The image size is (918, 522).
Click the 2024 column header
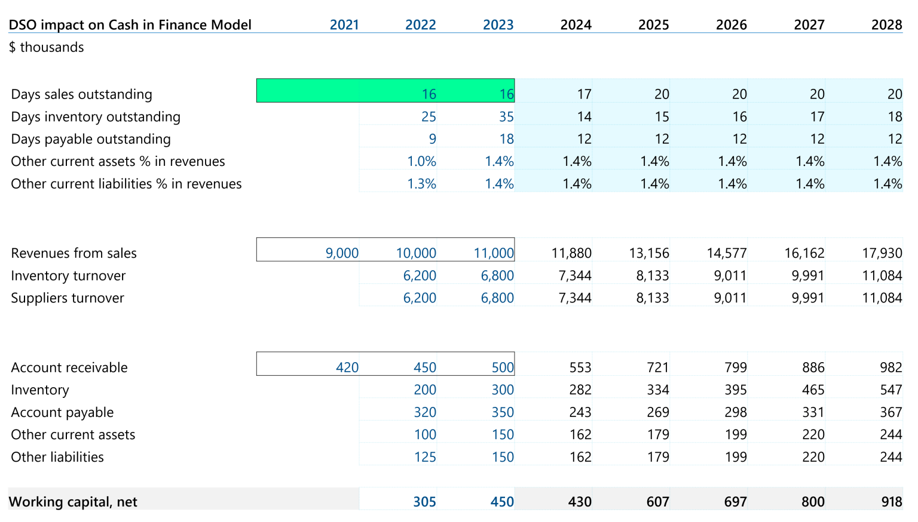pos(576,24)
